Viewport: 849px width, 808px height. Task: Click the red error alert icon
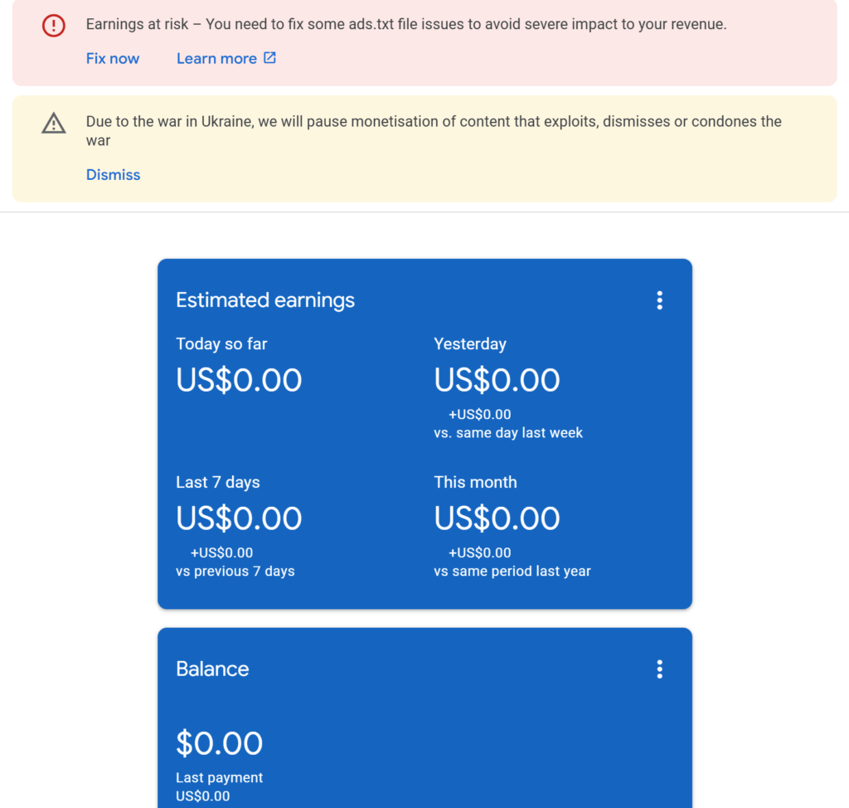(54, 26)
